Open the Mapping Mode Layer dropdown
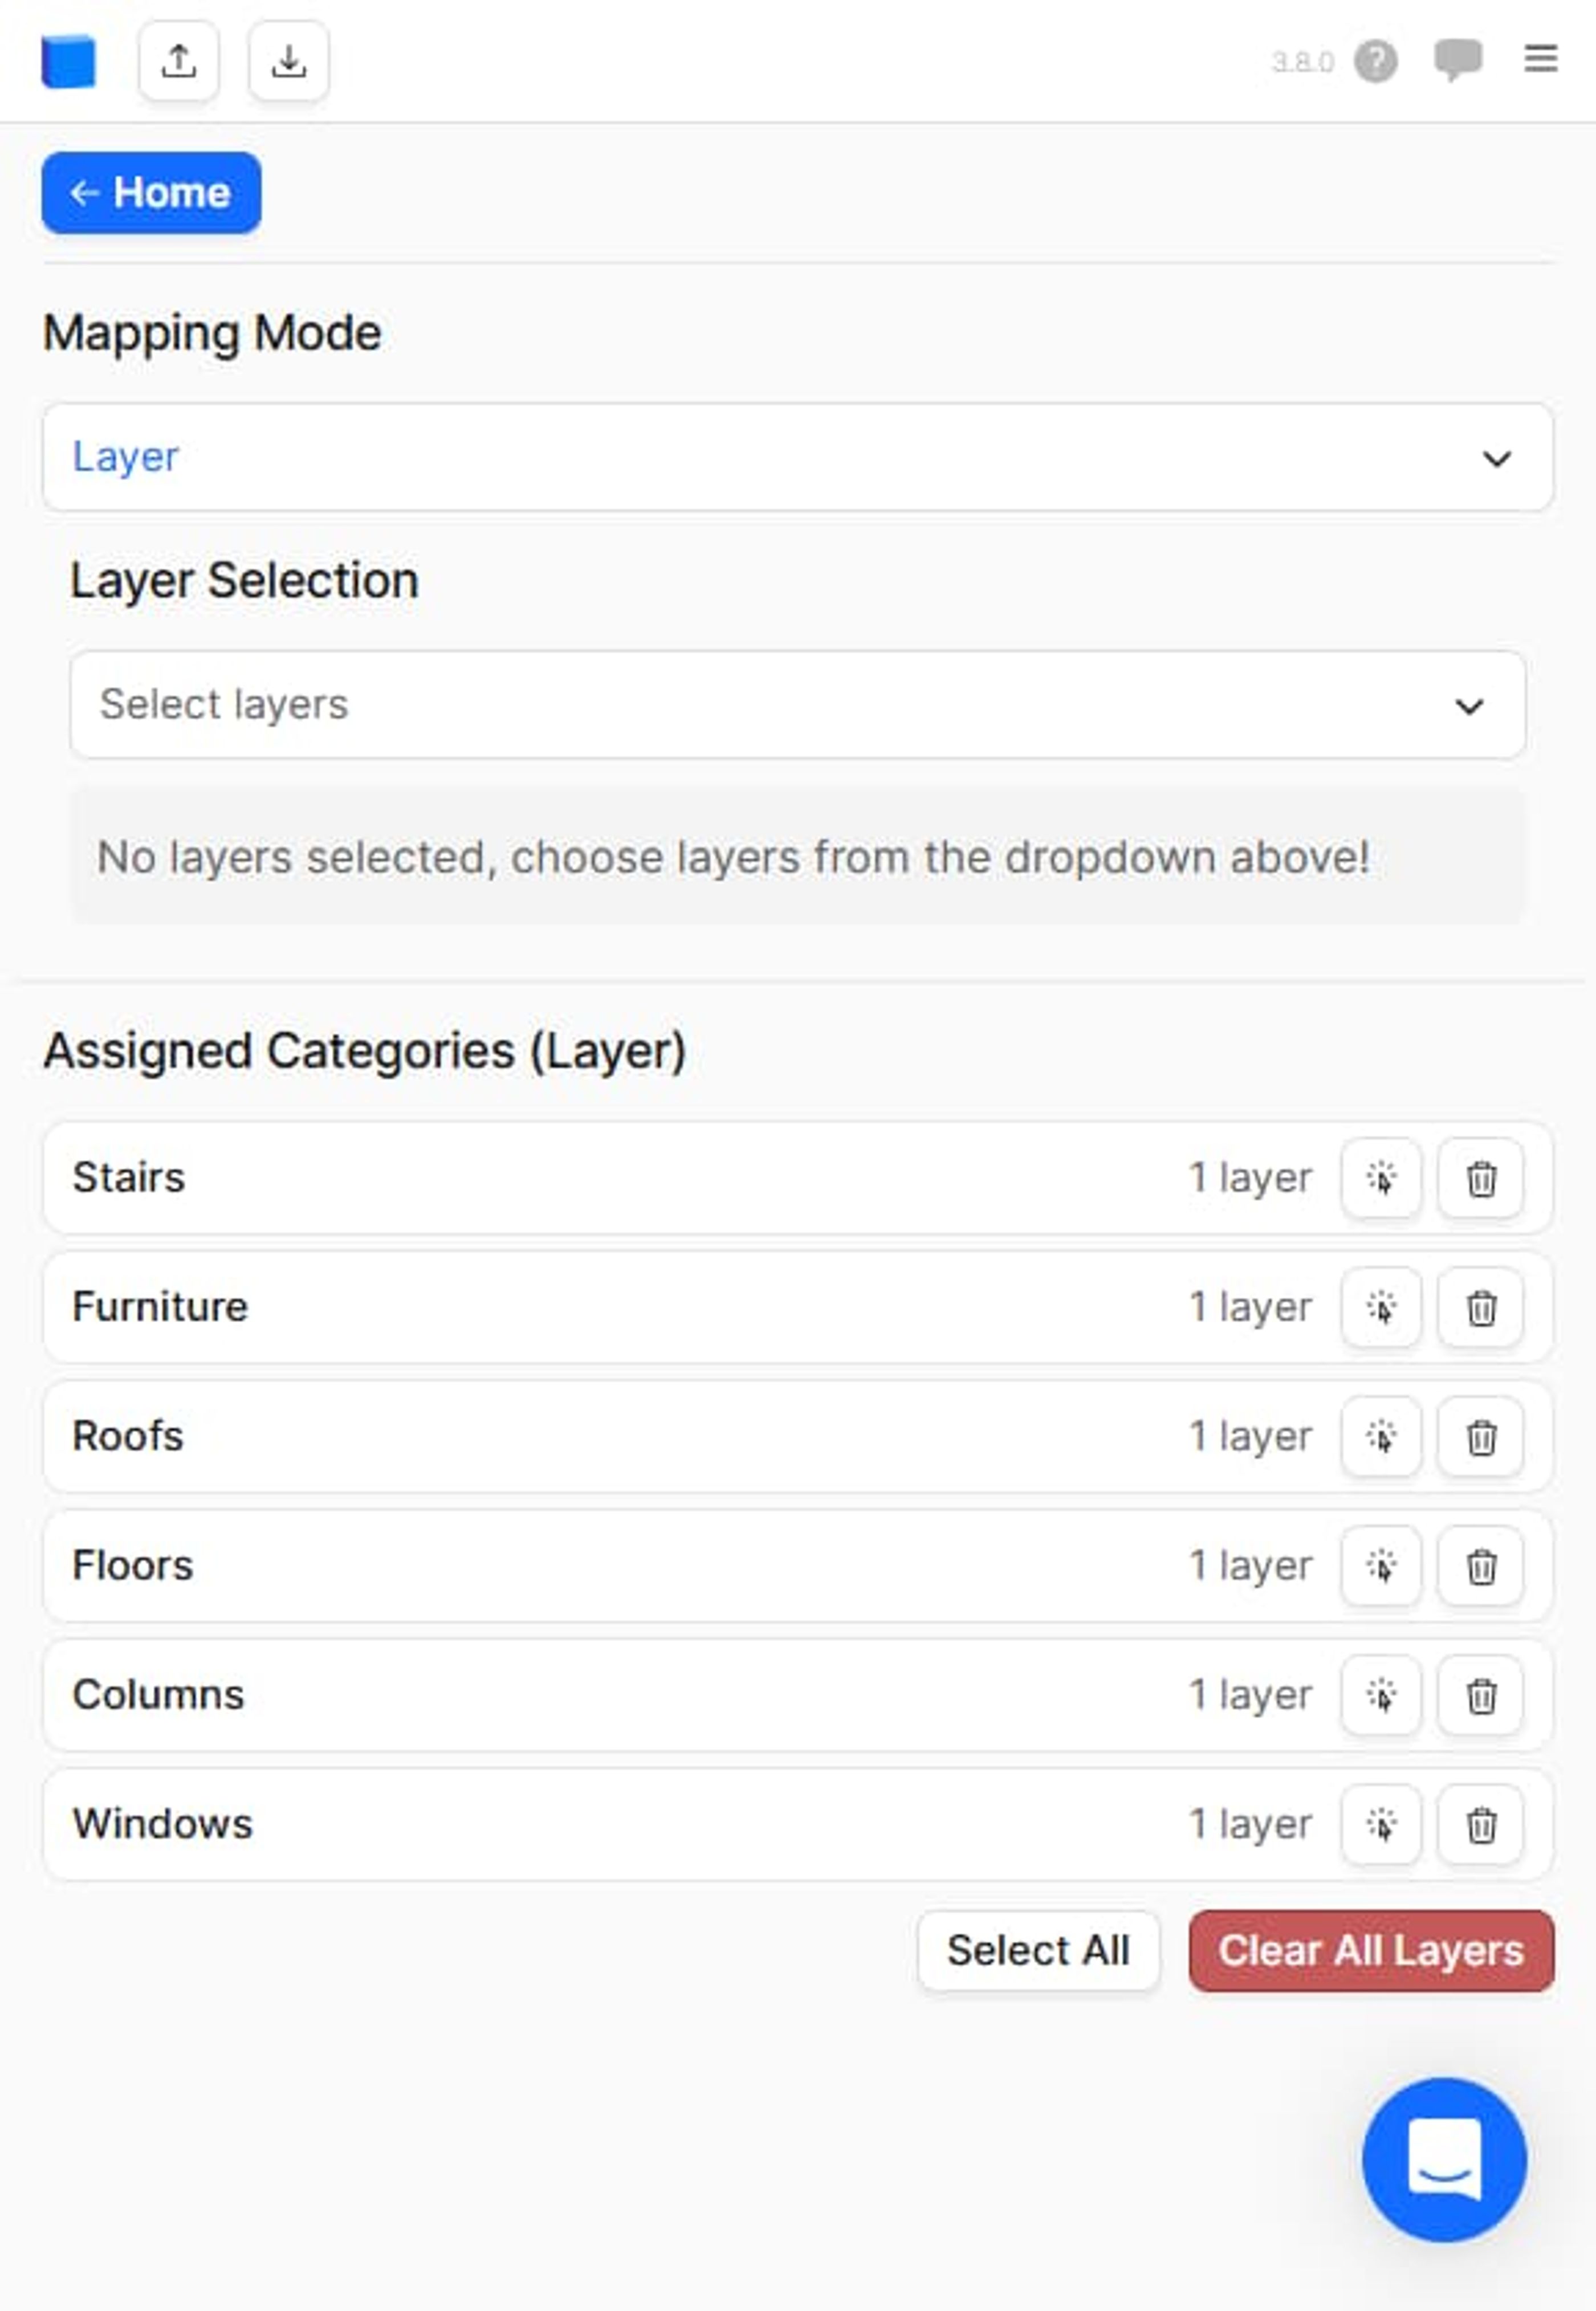This screenshot has width=1596, height=2311. pyautogui.click(x=798, y=458)
